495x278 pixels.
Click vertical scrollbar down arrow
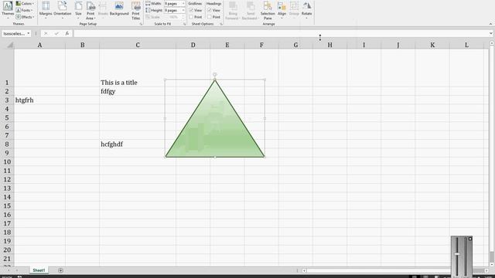[492, 264]
